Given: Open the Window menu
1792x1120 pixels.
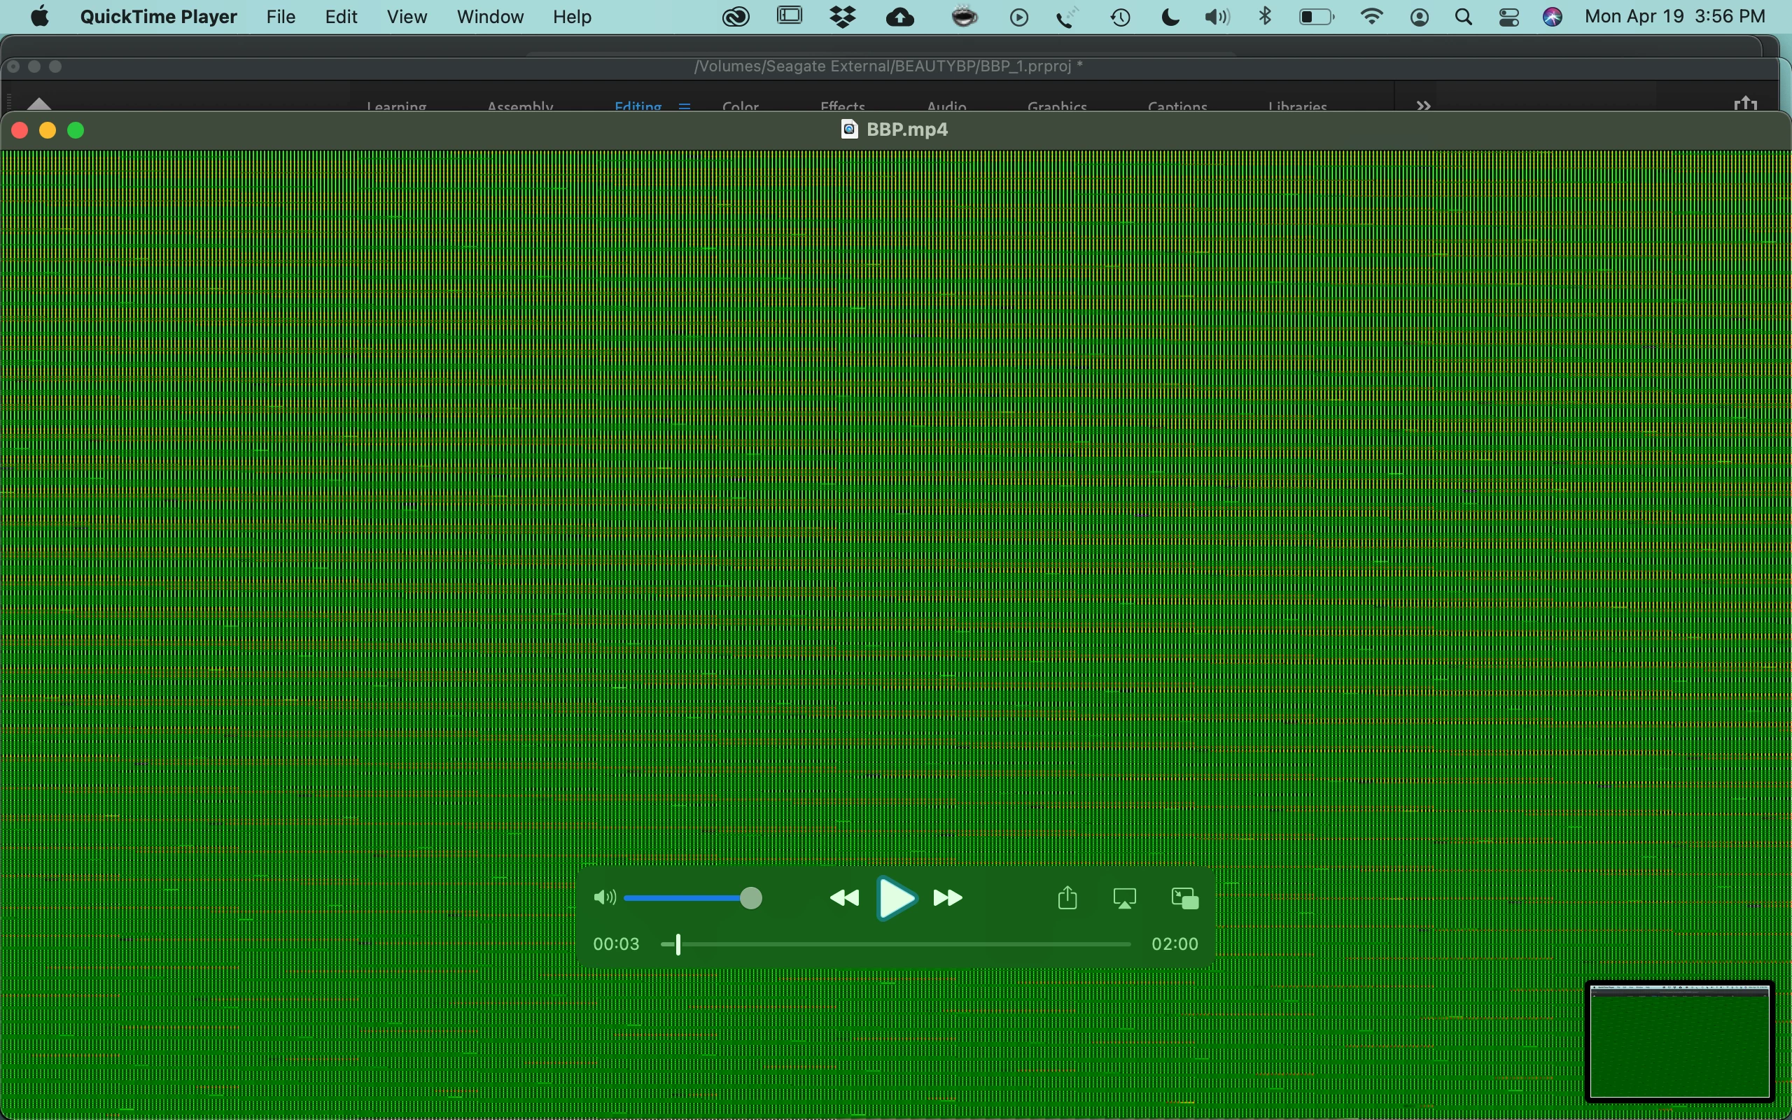Looking at the screenshot, I should coord(490,16).
